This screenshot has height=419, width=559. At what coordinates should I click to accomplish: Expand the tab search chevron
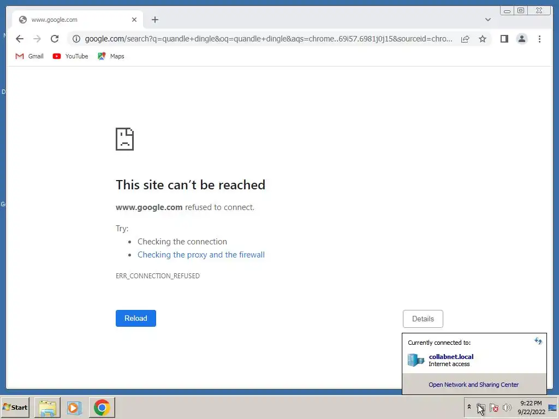coord(487,20)
